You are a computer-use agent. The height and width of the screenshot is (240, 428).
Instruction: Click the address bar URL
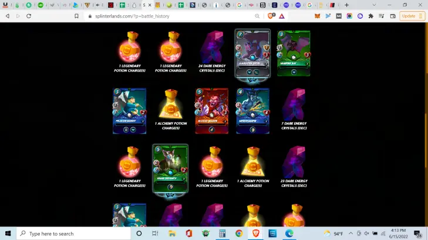click(132, 16)
